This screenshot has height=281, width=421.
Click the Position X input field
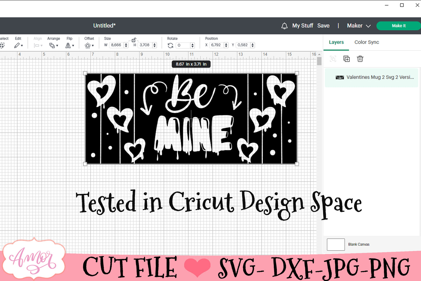tap(216, 45)
